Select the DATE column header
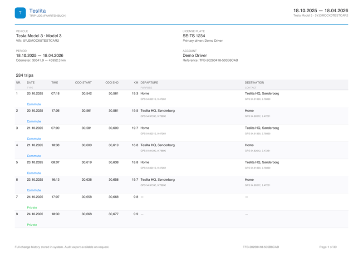Viewport: 363px width, 257px height. (x=30, y=83)
